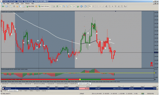Toggle the Expert Advisors button

[44, 6]
